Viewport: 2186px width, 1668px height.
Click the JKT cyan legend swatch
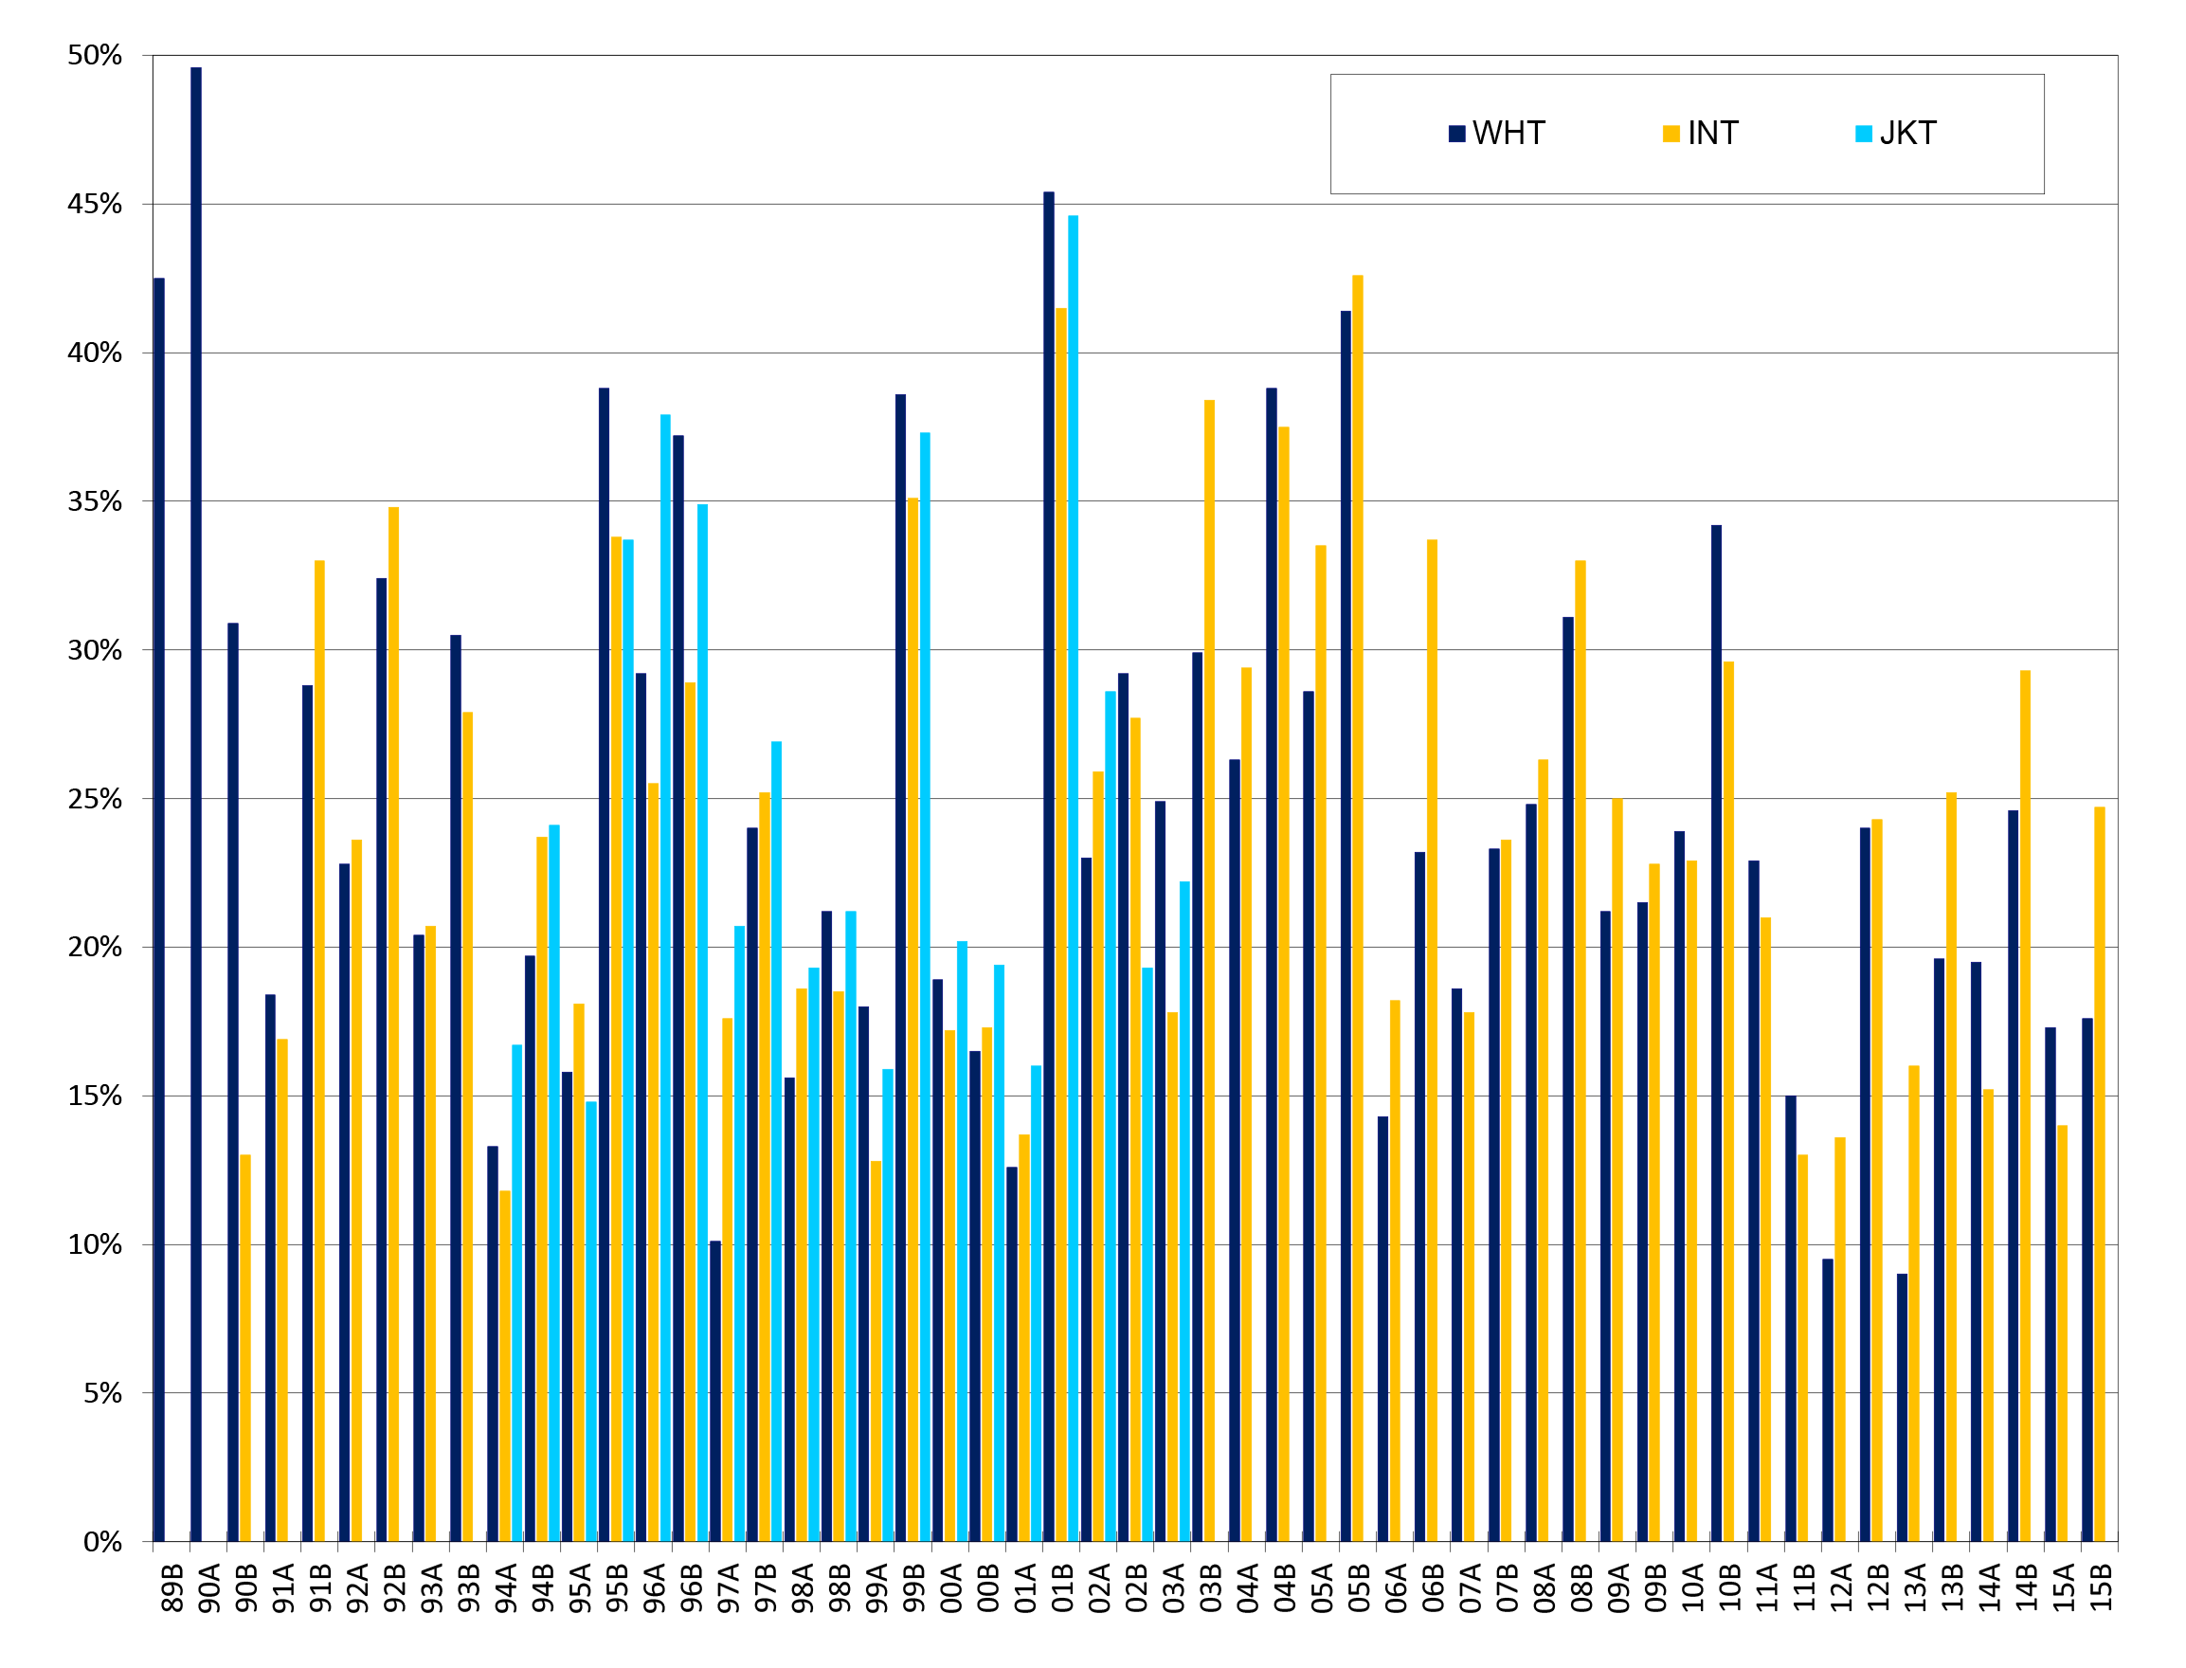[1864, 134]
